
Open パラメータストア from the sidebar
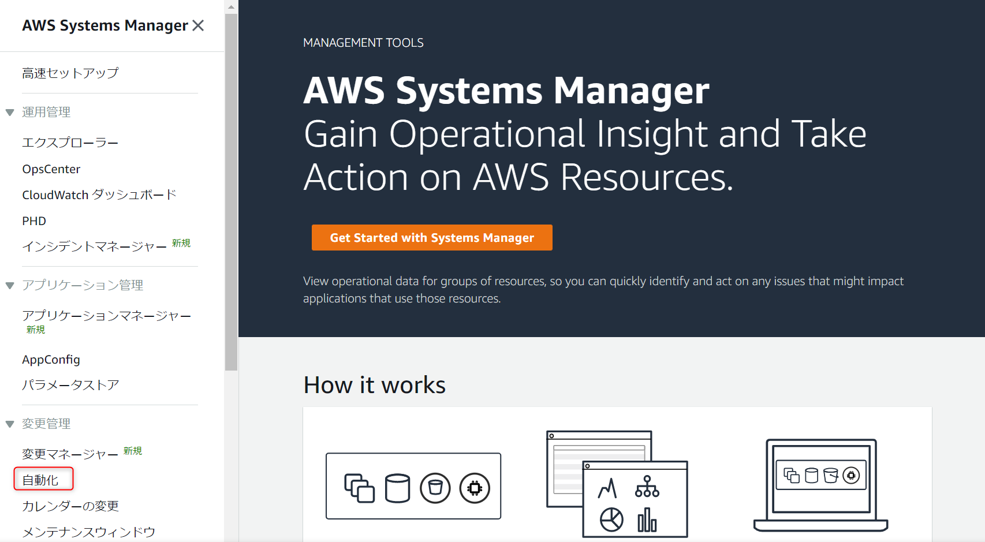(x=70, y=384)
